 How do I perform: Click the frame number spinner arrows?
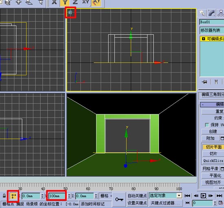[215, 203]
